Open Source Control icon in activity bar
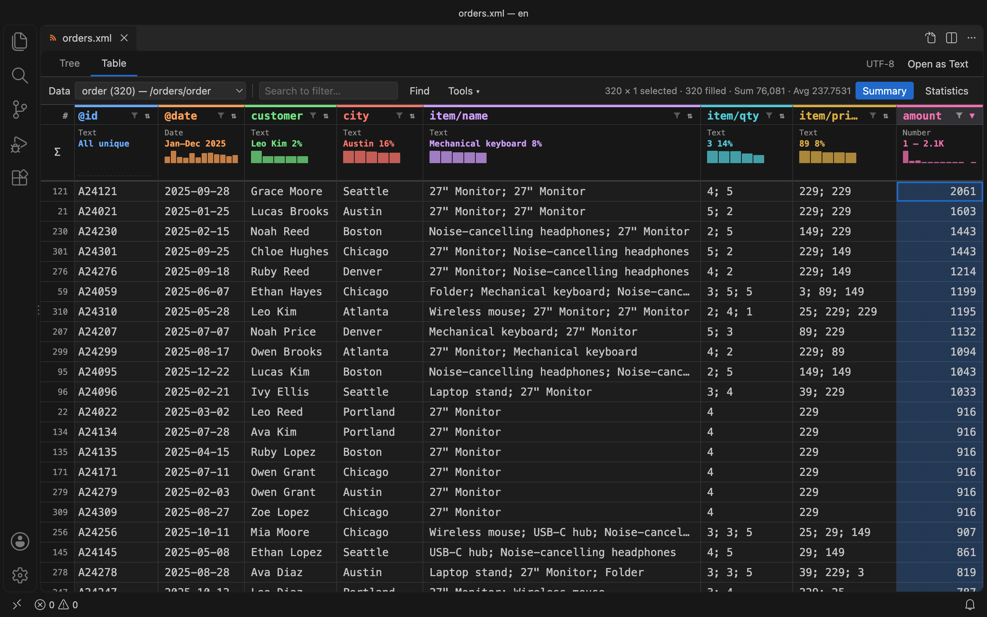987x617 pixels. point(20,110)
